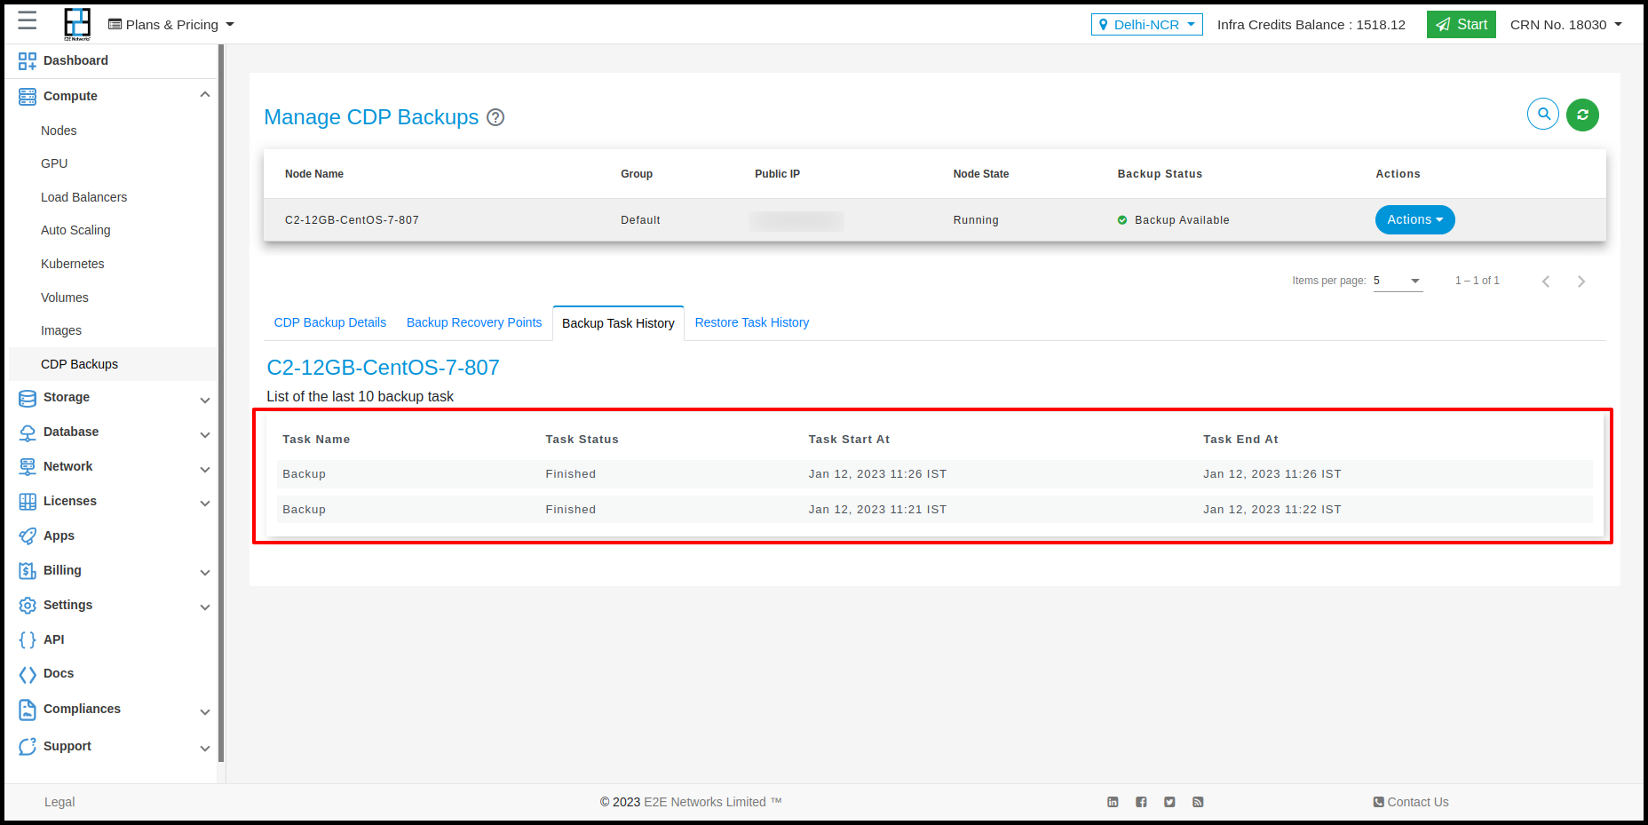Click task start time Jan 12, 2023 11:21 IST
This screenshot has height=825, width=1648.
coord(877,510)
